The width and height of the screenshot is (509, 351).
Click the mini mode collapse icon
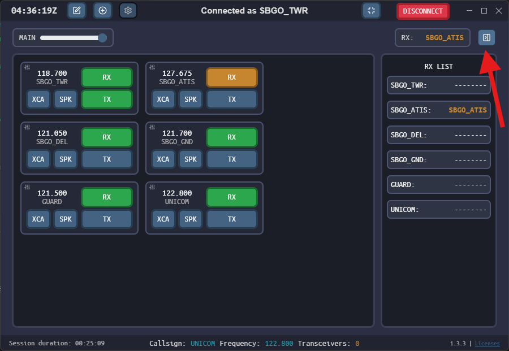pyautogui.click(x=371, y=11)
